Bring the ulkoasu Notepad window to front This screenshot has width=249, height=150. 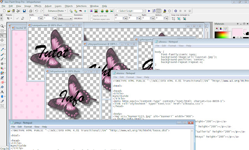click(x=201, y=42)
